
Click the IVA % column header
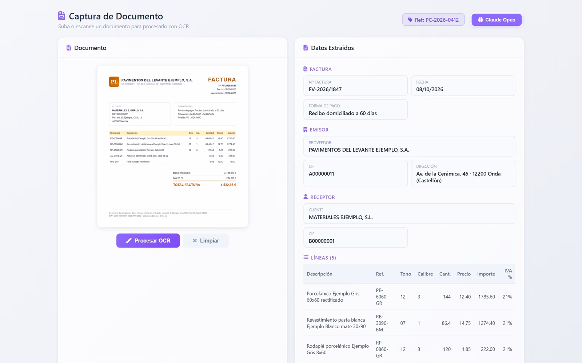click(x=508, y=274)
